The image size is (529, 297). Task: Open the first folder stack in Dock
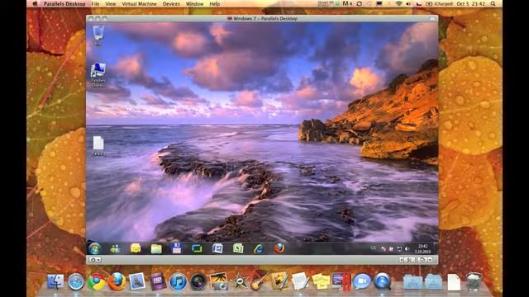(412, 282)
